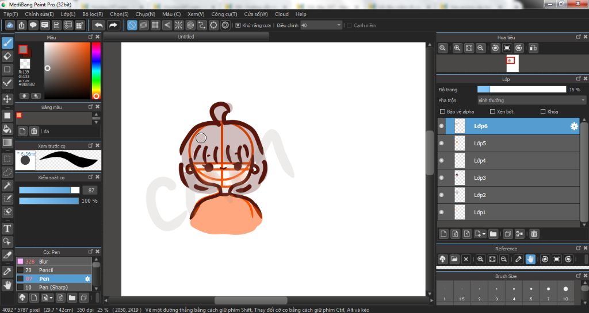This screenshot has width=589, height=313.
Task: Undock the Màu color panel
Action: click(90, 37)
